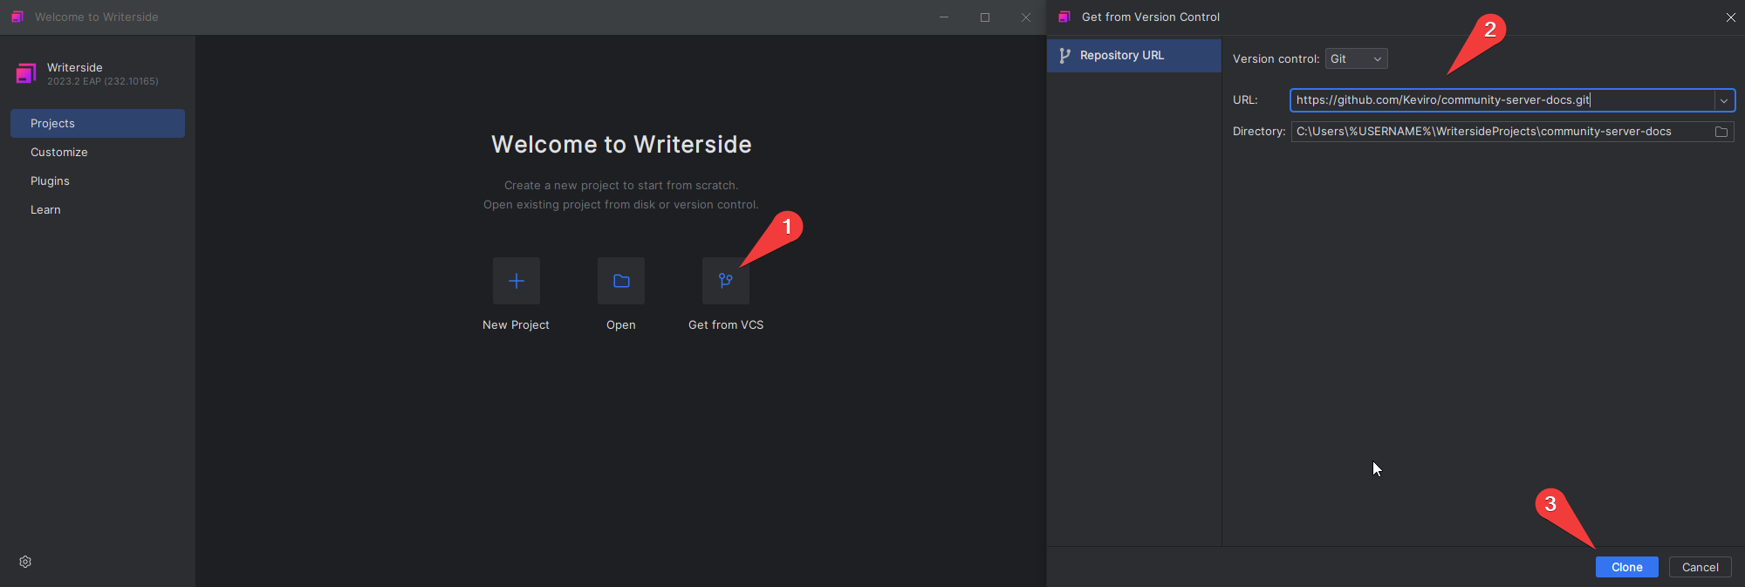Click Writerside icon in Welcome title bar

(17, 17)
